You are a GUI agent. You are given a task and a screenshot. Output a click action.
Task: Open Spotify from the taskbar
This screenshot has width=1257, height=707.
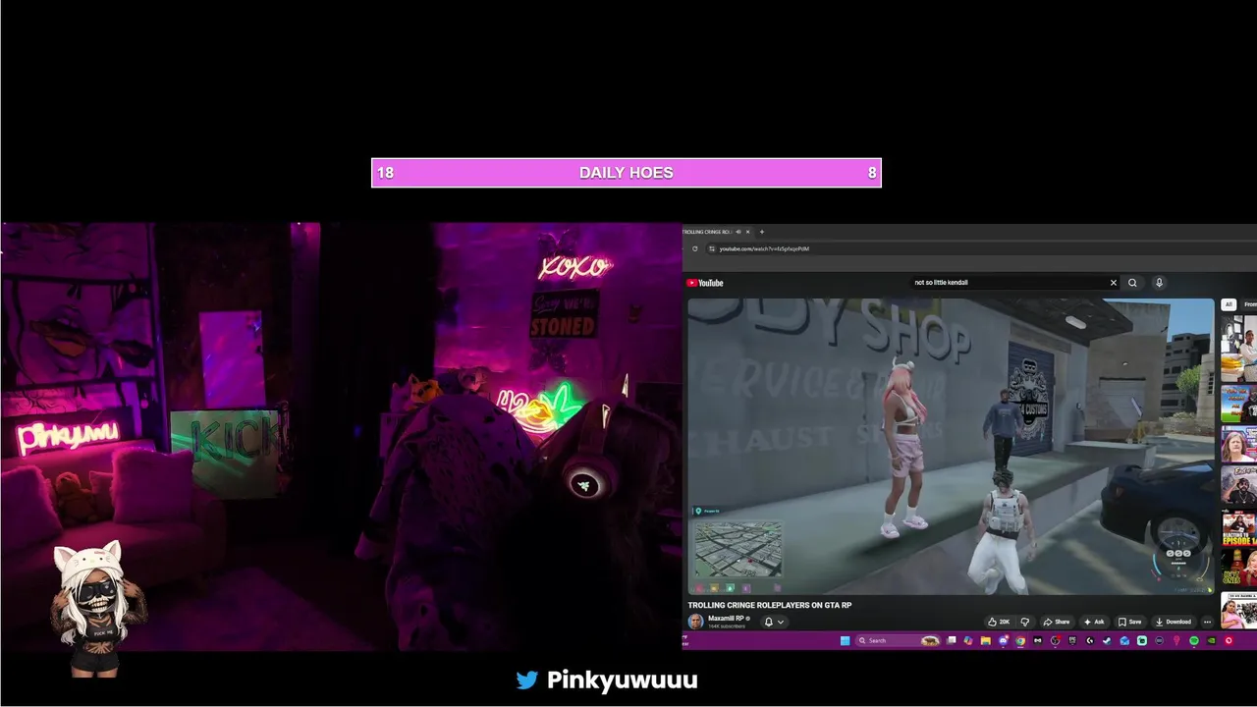click(1194, 640)
